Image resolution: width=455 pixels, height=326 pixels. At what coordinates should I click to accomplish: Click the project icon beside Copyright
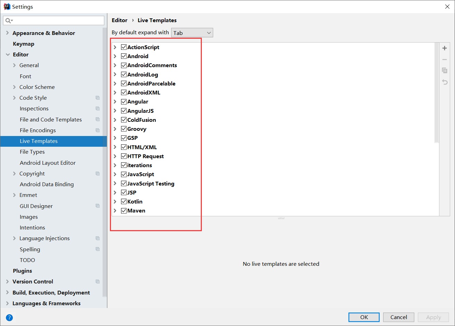[97, 174]
